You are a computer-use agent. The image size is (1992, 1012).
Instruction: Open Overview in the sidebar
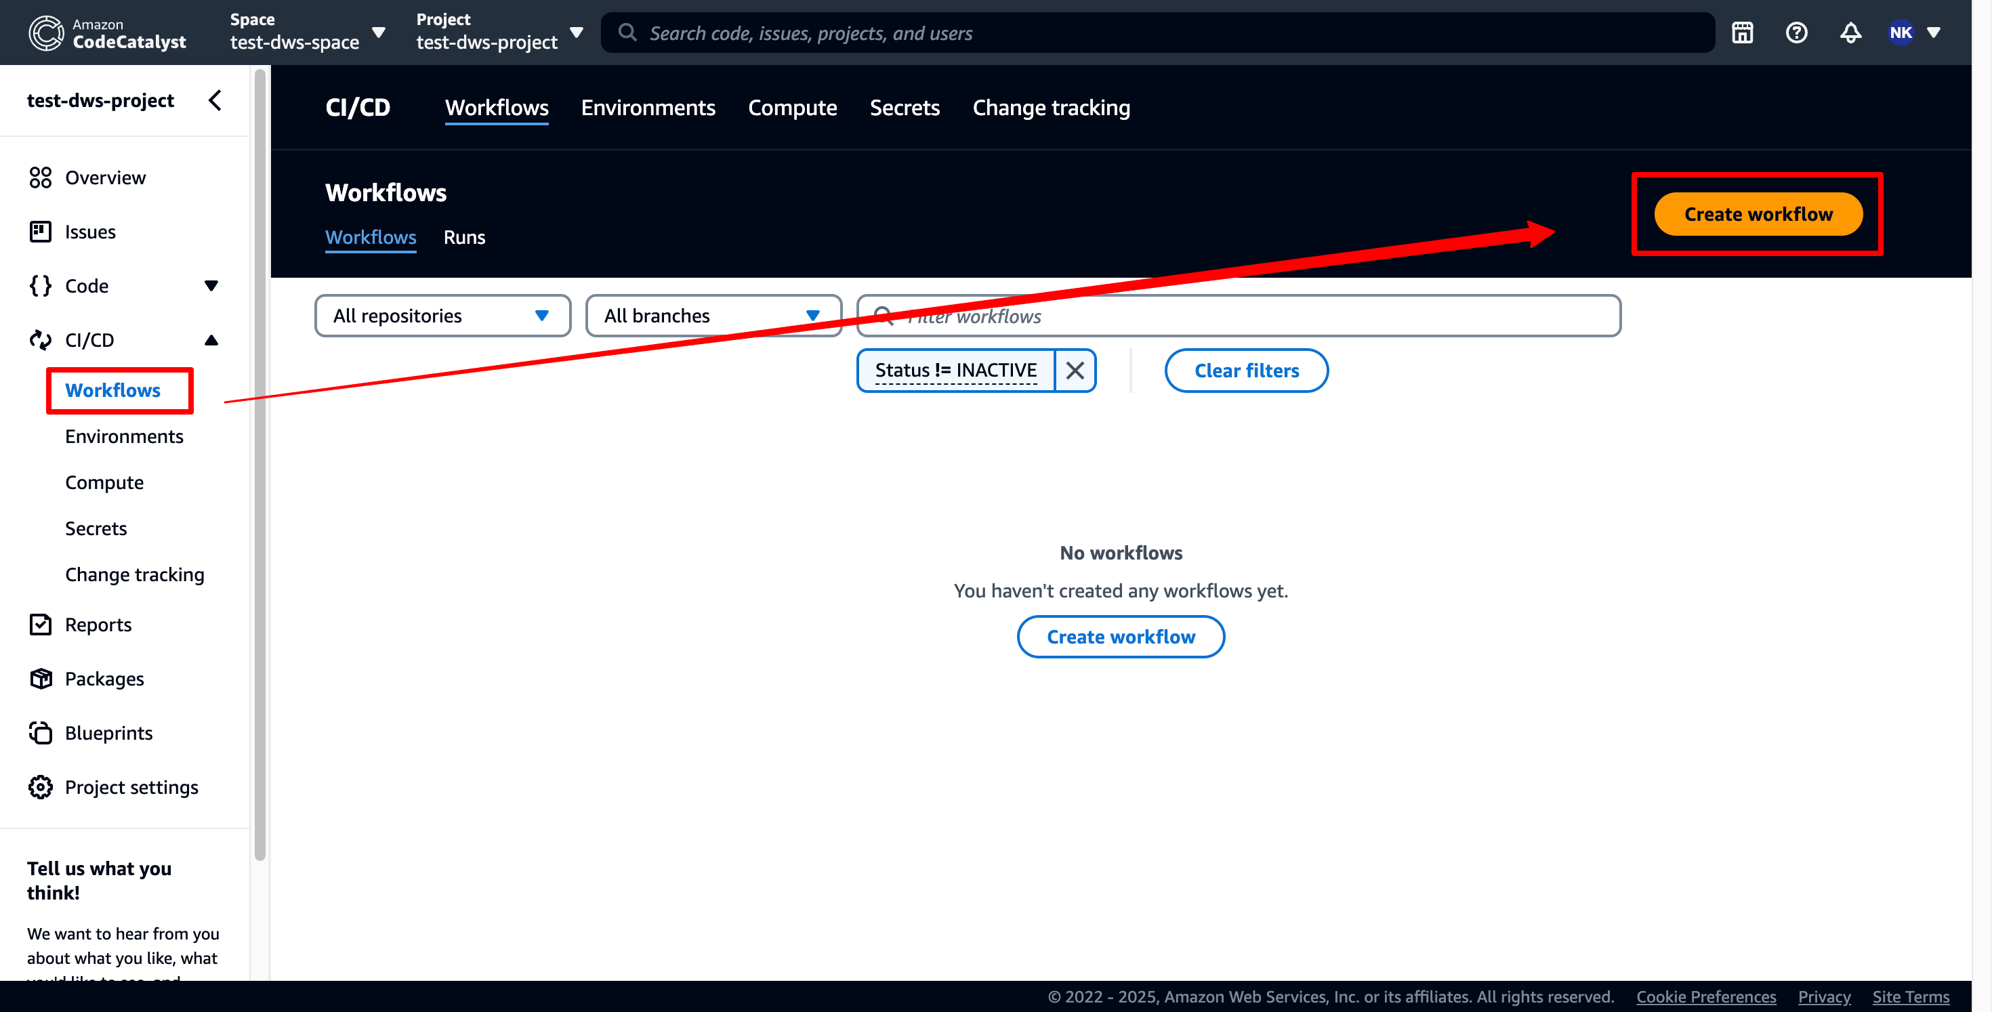(105, 178)
